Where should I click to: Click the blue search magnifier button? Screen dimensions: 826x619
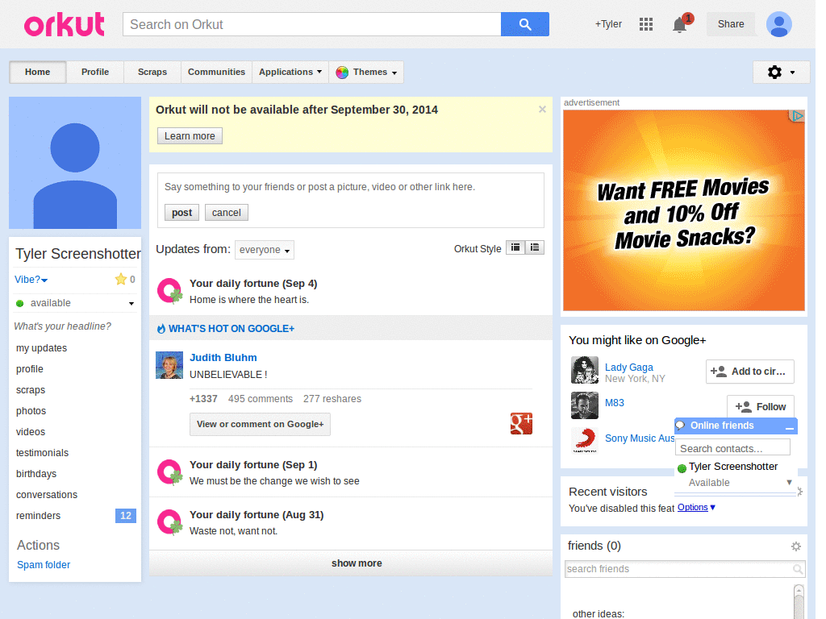point(524,24)
